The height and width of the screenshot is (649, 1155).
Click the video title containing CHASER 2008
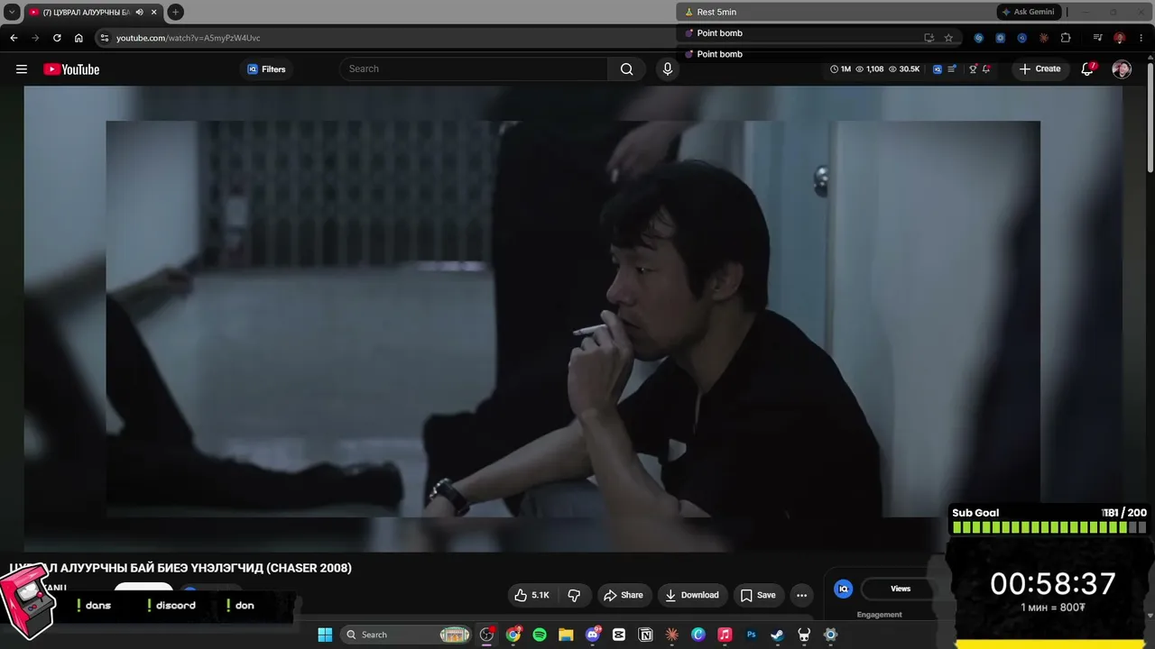[180, 568]
